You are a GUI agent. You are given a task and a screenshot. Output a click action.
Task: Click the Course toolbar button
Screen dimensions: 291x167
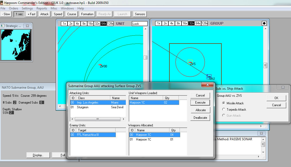[72, 14]
